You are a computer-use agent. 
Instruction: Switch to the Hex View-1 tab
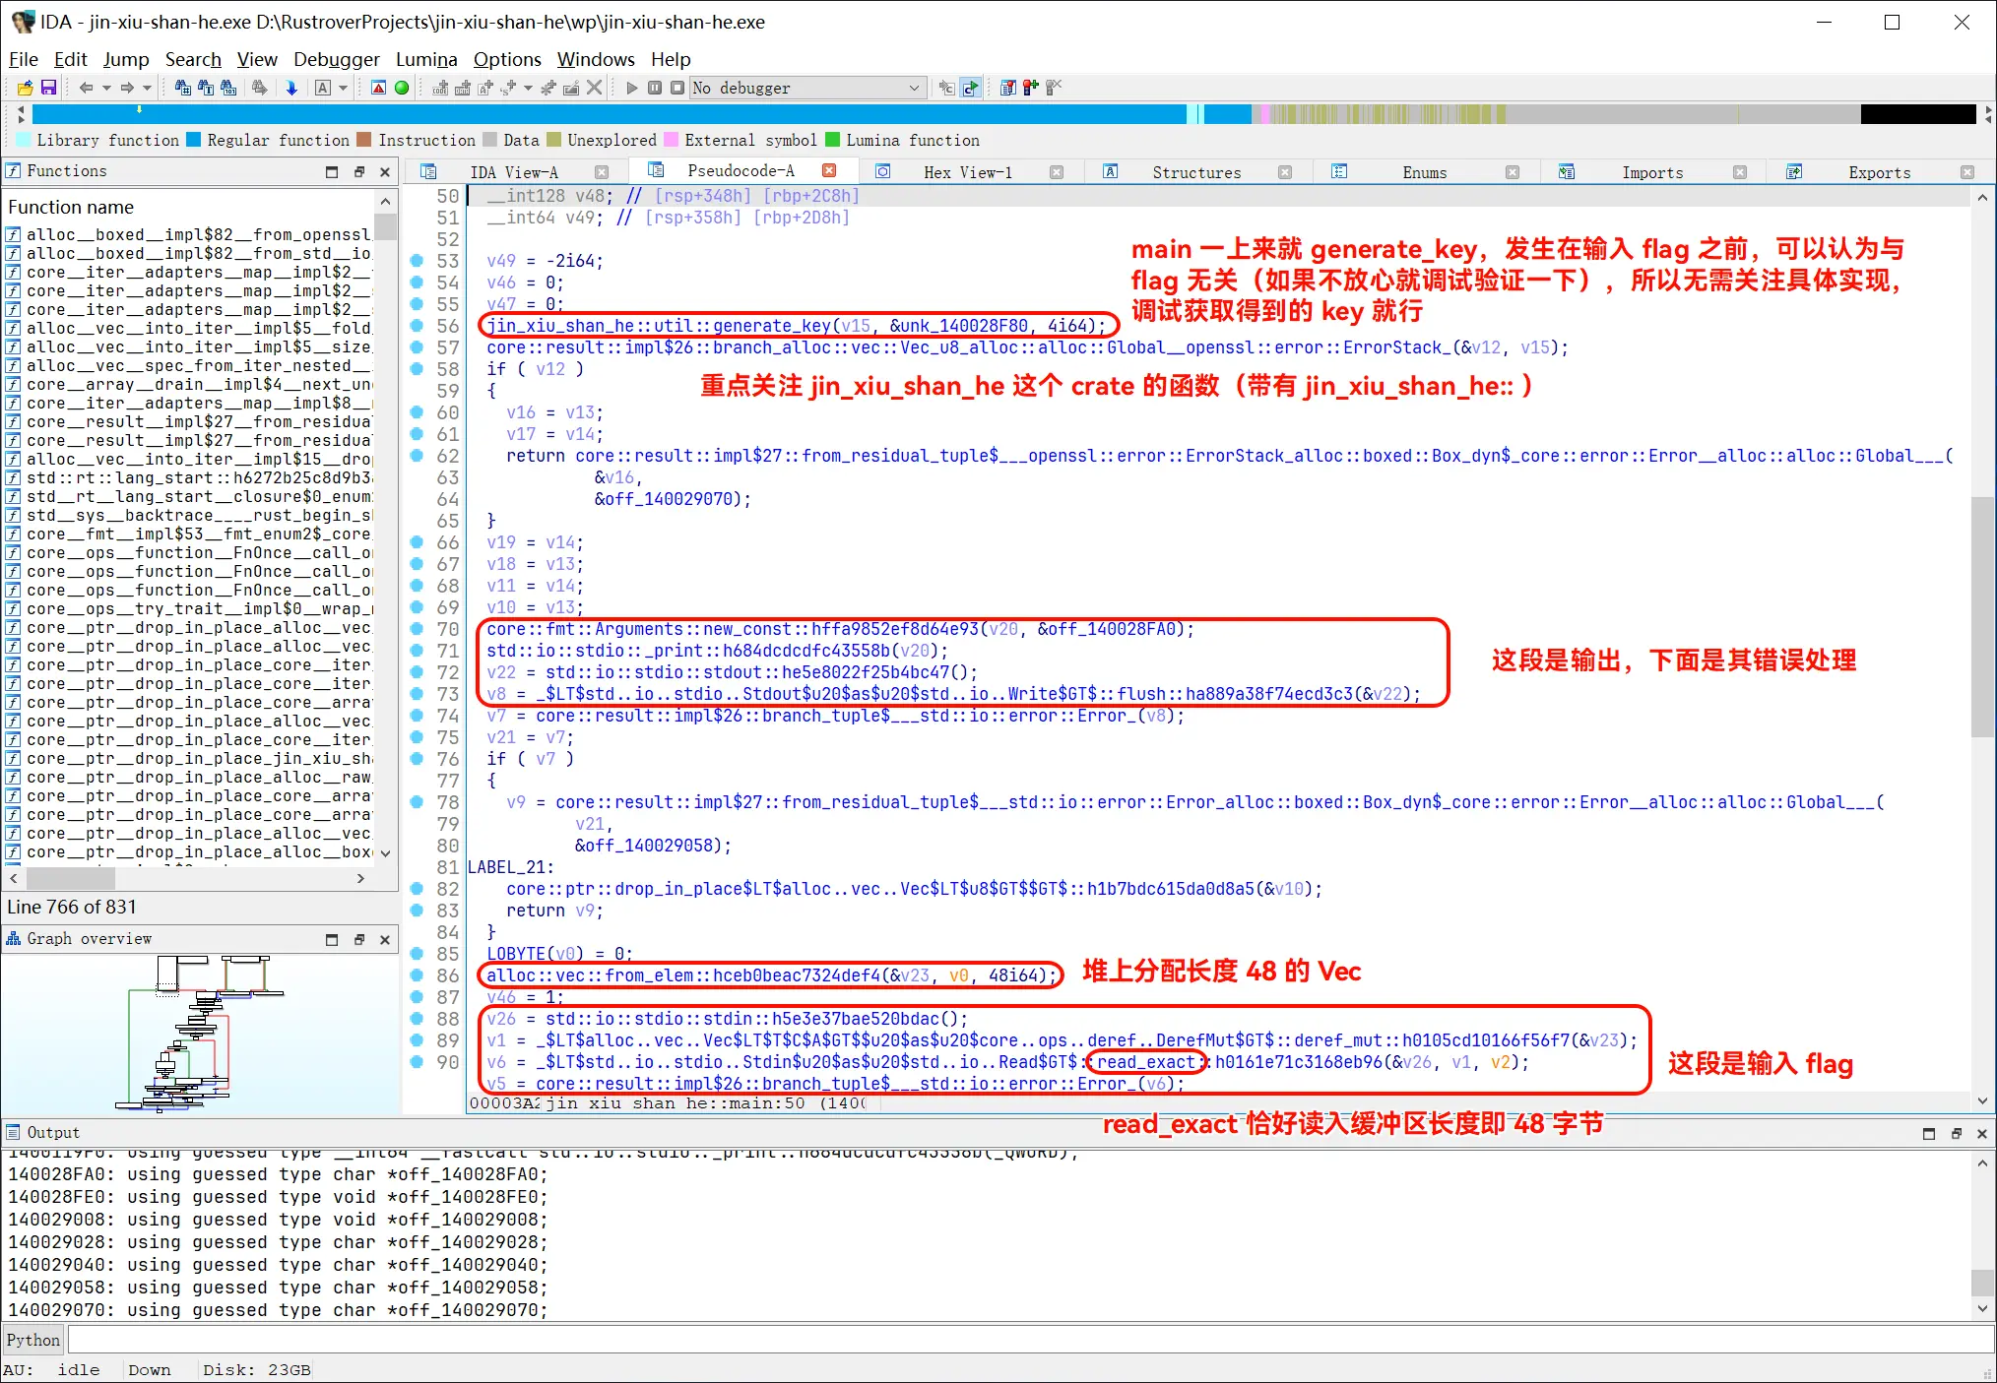[x=967, y=172]
